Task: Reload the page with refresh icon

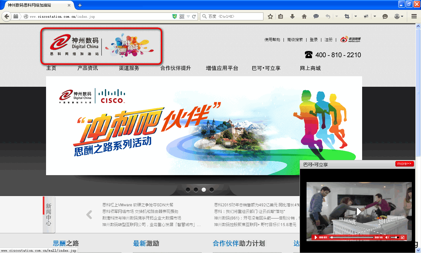Action: [x=194, y=16]
